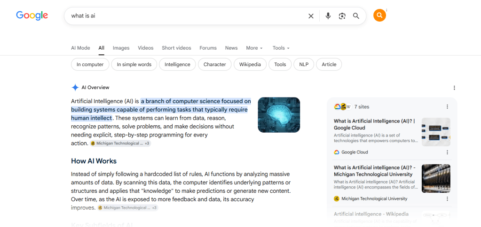Clear the search box with the X icon
Screen dimensions: 481x227
click(x=311, y=16)
